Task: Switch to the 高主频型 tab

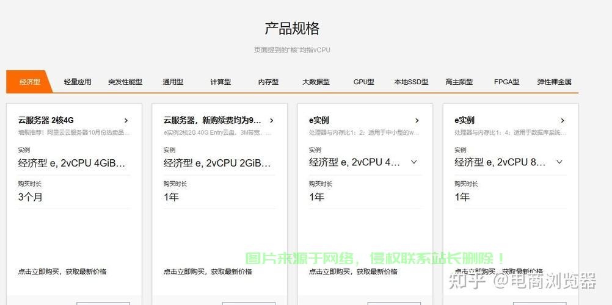Action: 459,82
